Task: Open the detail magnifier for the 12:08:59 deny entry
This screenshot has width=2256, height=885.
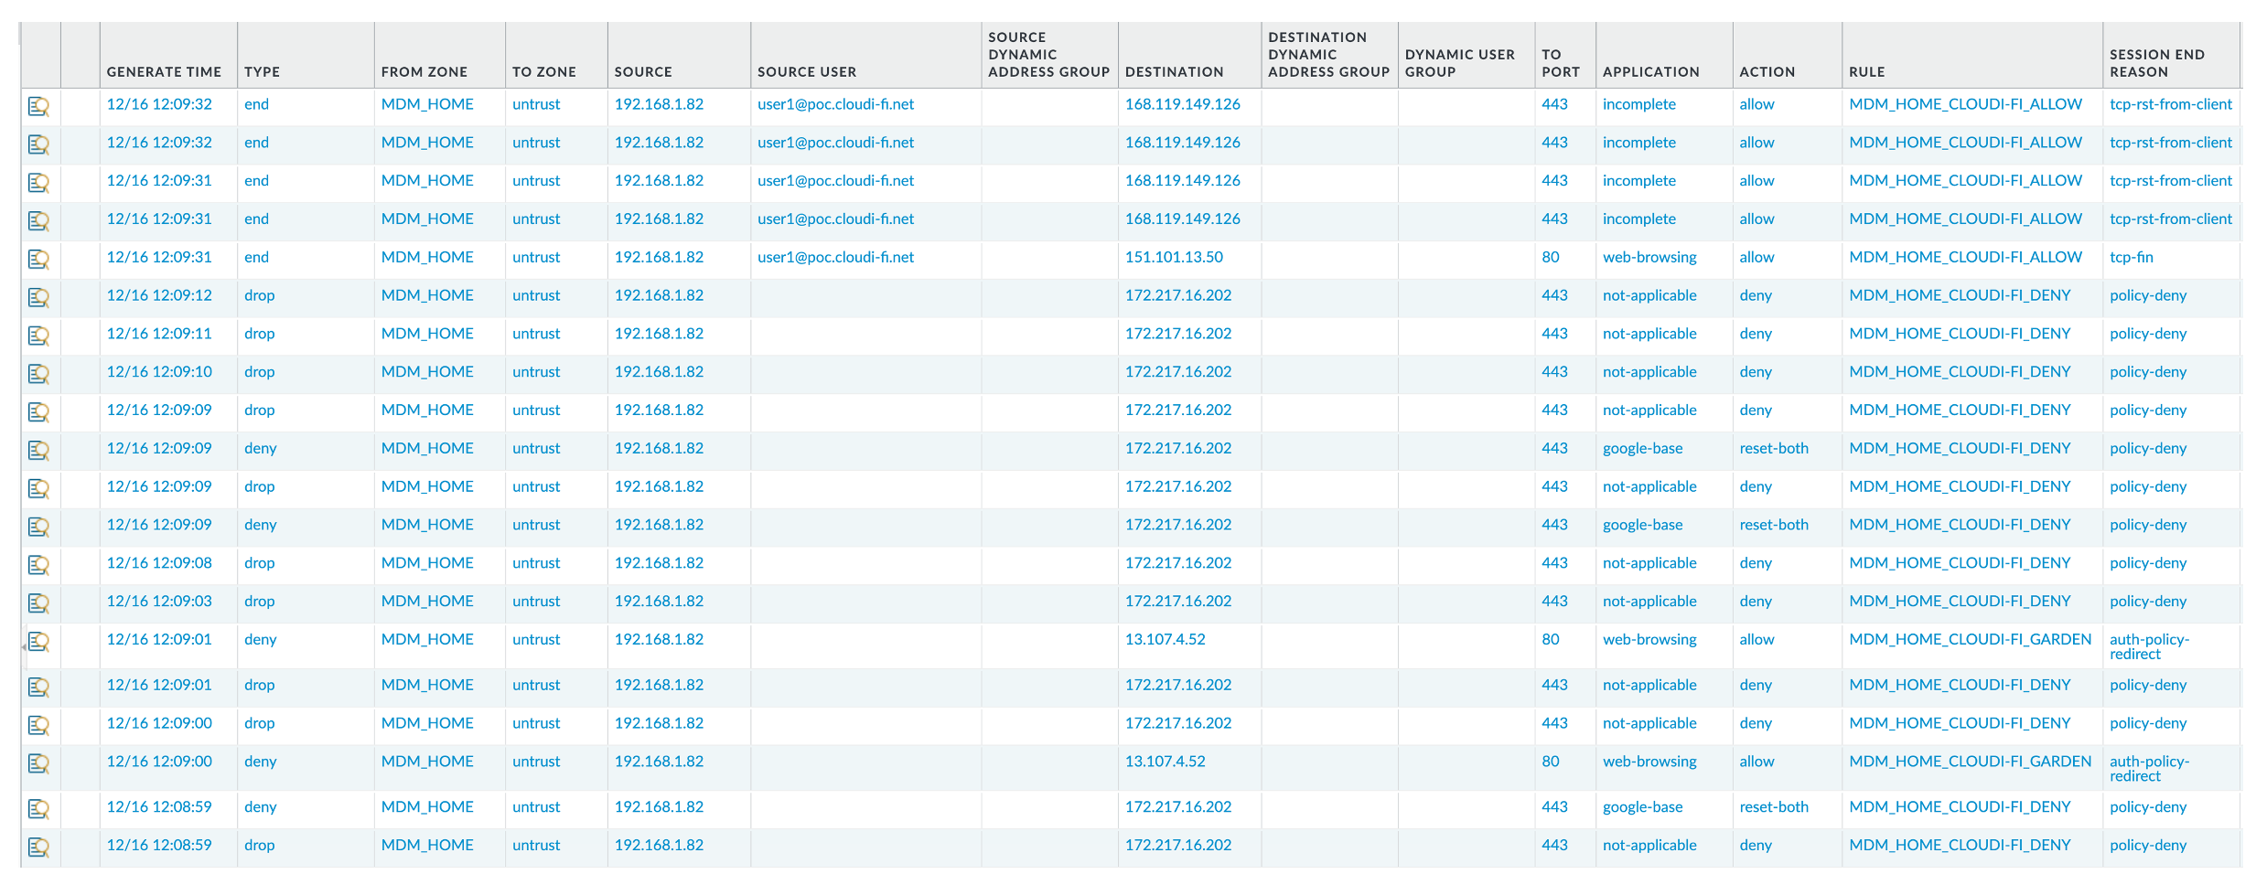Action: click(38, 809)
